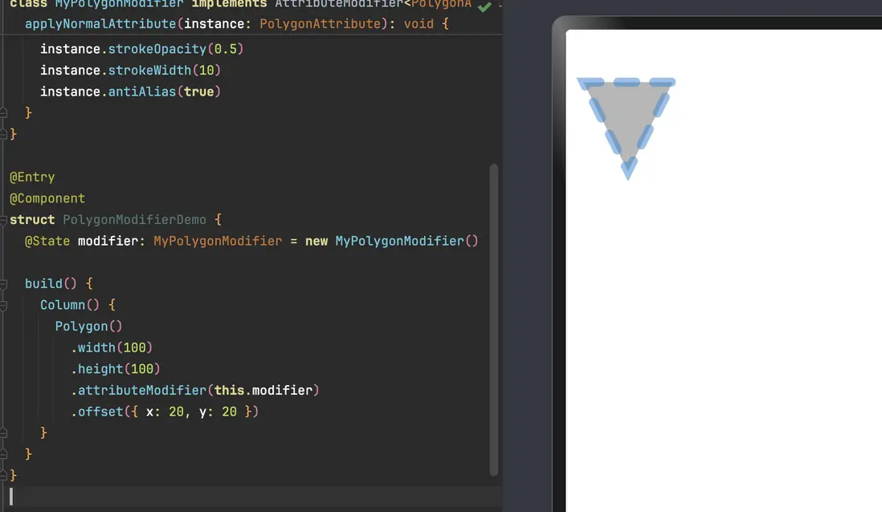This screenshot has width=882, height=512.
Task: Click the .height(100) line
Action: (116, 369)
